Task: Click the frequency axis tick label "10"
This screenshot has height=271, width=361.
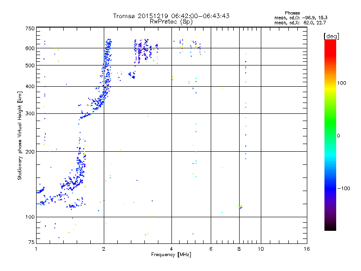Action: 261,249
